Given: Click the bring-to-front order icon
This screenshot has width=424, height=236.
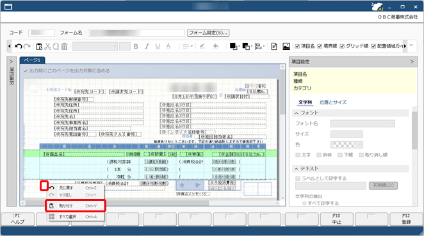Looking at the screenshot, I should (233, 47).
